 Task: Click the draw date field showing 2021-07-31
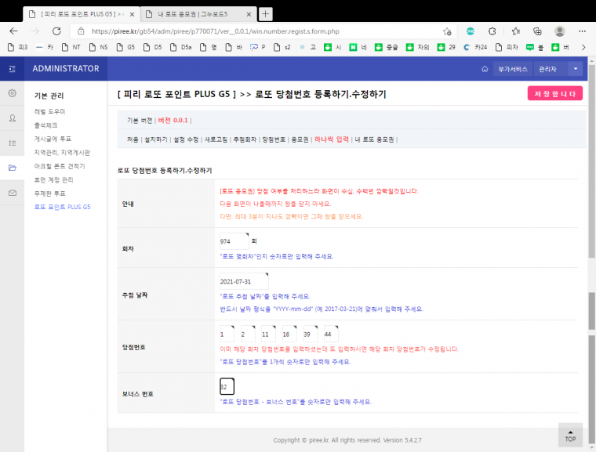[x=243, y=281]
